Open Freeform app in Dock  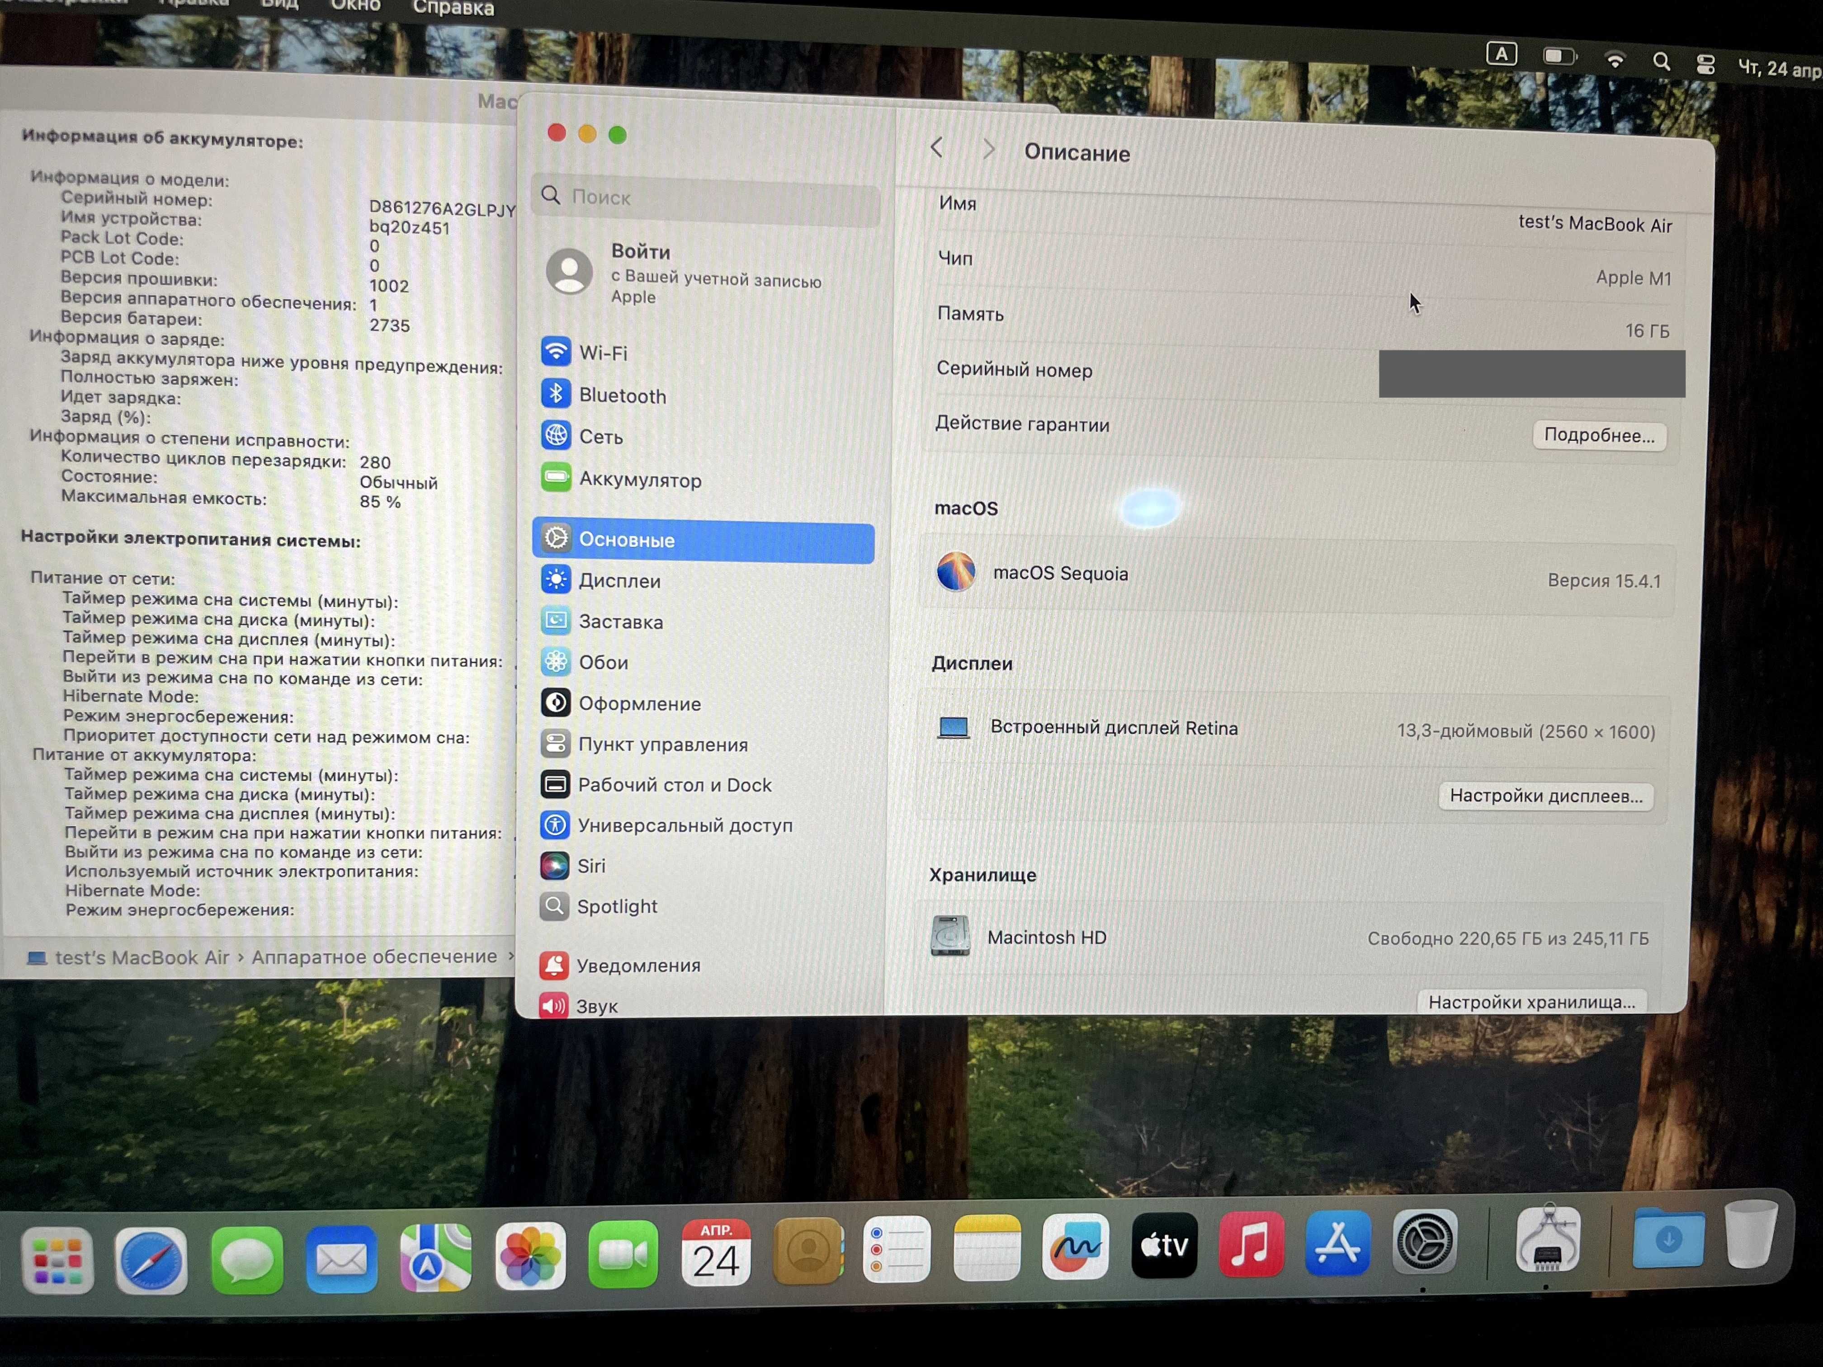coord(1076,1246)
